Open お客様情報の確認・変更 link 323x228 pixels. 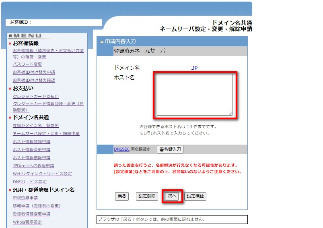pos(48,54)
